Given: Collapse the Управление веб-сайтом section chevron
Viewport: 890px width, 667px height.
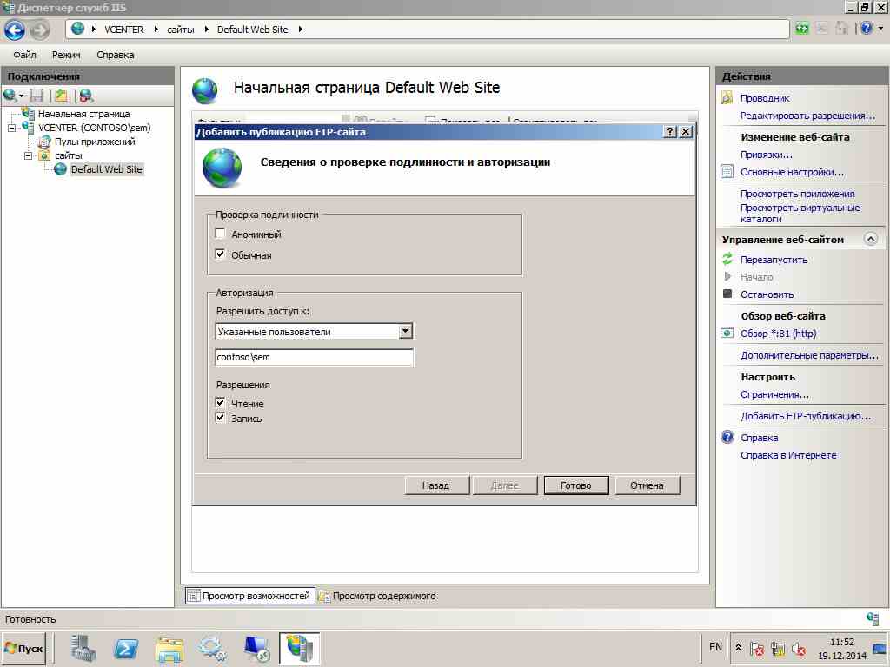Looking at the screenshot, I should (871, 239).
